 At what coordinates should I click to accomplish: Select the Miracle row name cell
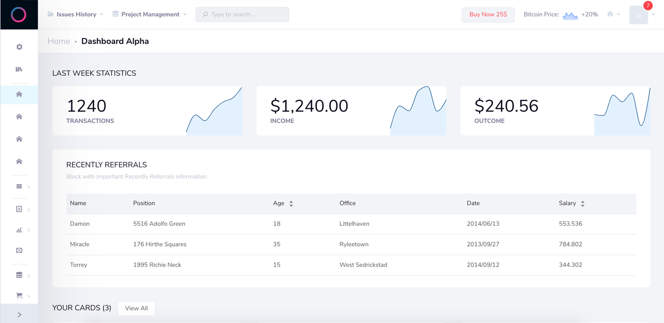click(79, 244)
